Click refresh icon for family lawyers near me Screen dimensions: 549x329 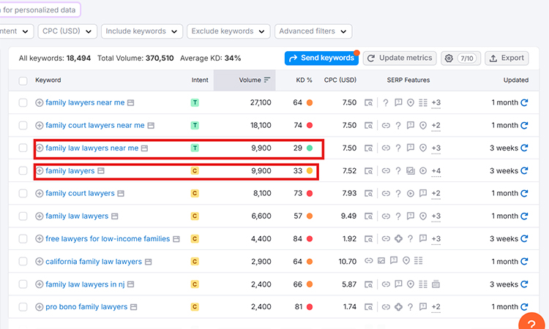(x=524, y=103)
